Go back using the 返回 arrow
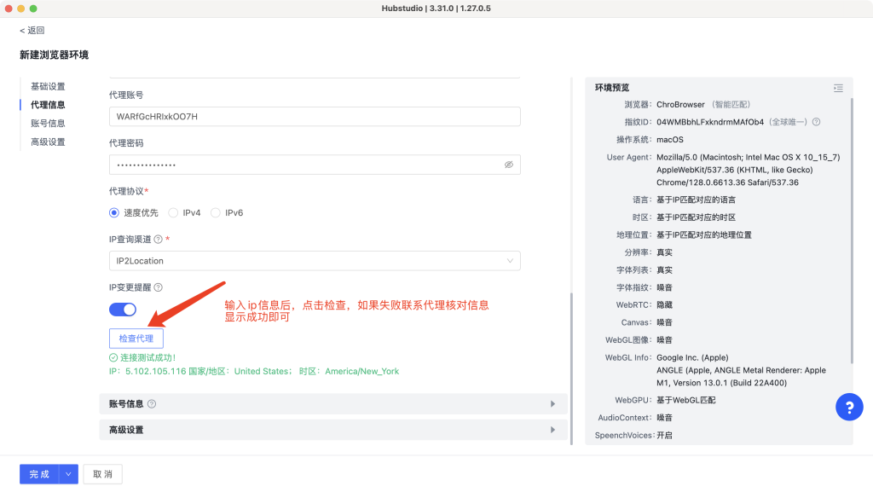 (32, 30)
